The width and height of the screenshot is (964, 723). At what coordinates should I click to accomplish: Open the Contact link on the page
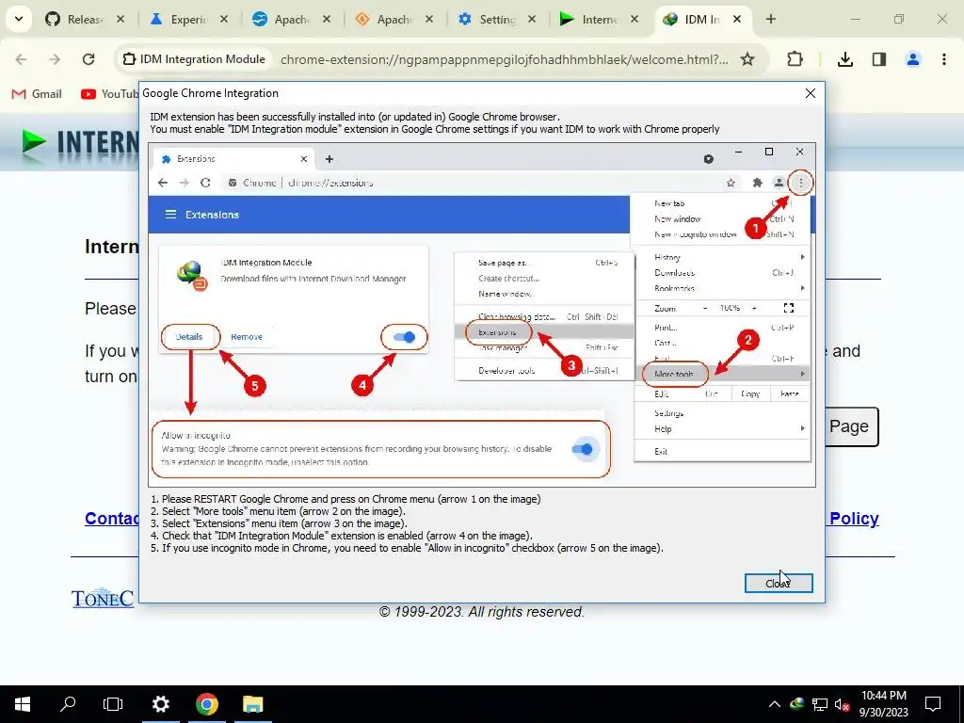click(112, 519)
